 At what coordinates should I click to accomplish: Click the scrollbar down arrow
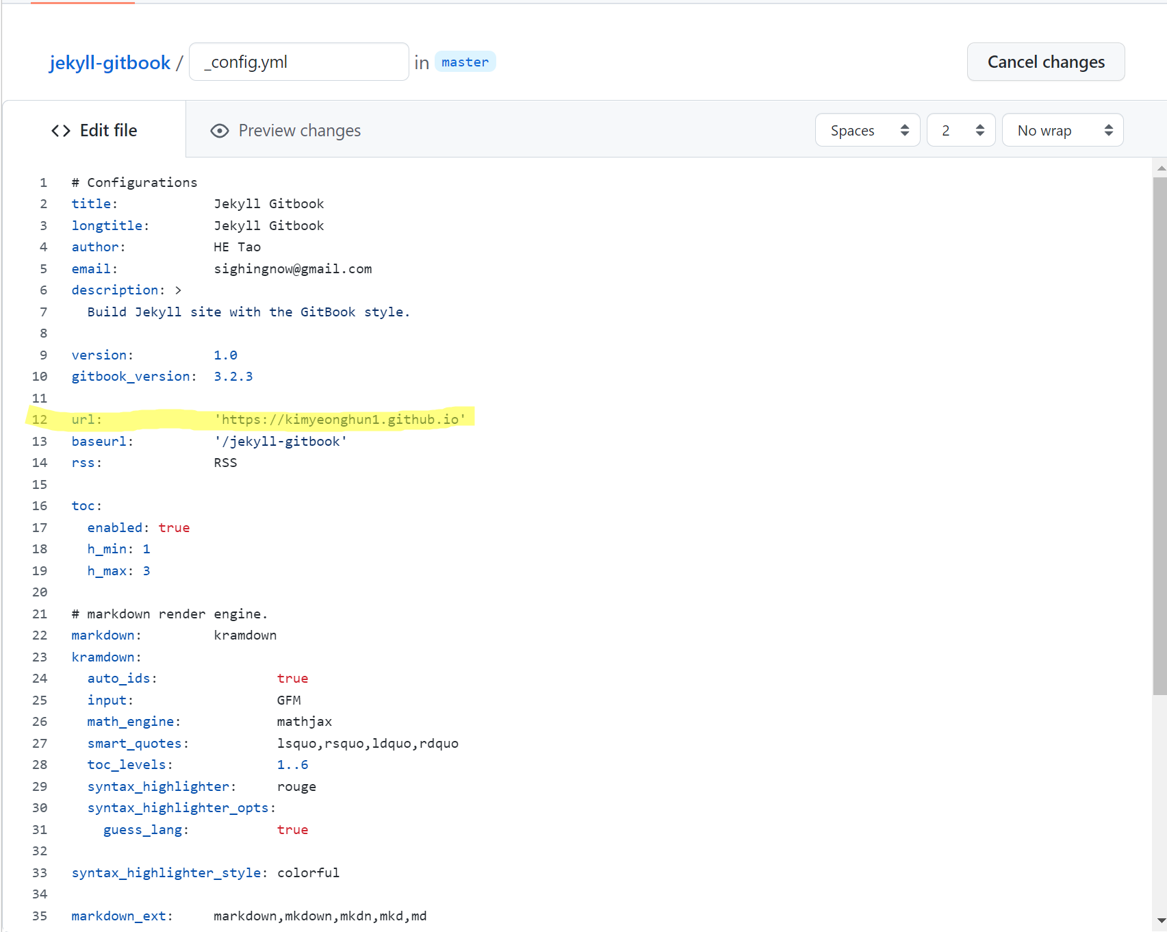pyautogui.click(x=1160, y=921)
